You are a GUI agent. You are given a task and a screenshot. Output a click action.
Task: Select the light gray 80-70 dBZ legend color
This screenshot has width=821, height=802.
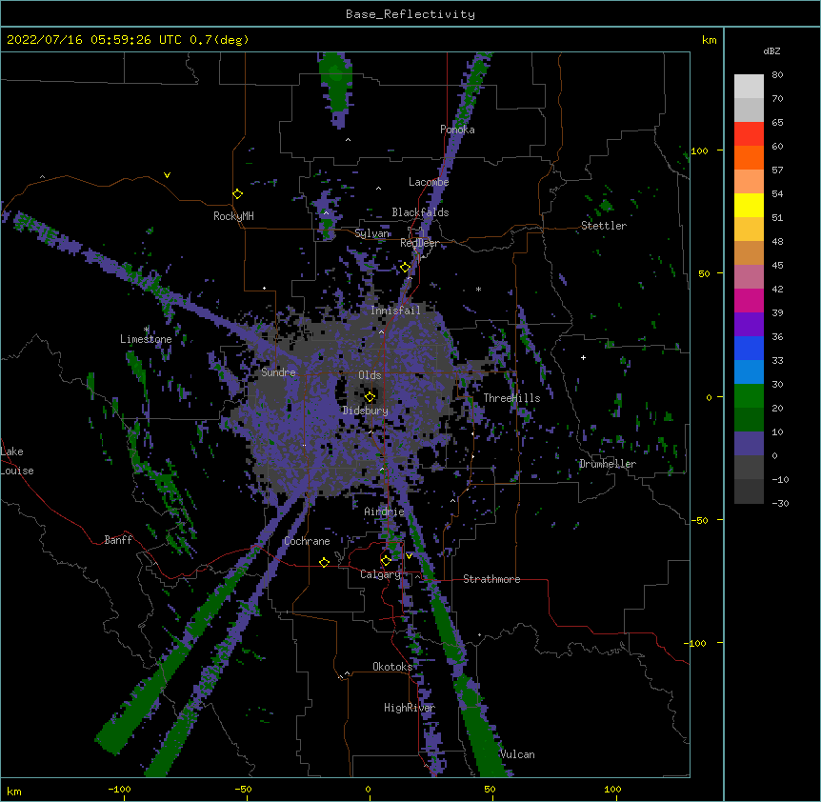(749, 87)
